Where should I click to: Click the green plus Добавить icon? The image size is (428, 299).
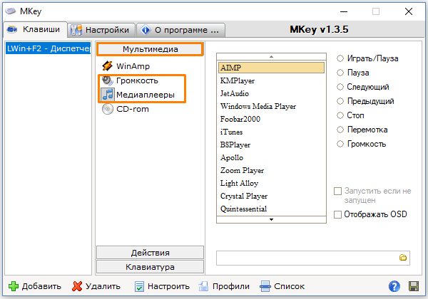click(14, 286)
